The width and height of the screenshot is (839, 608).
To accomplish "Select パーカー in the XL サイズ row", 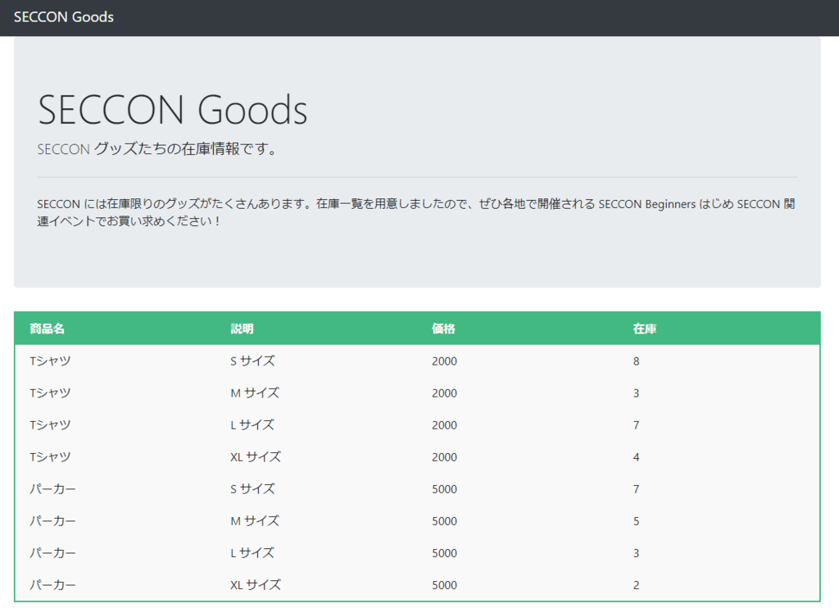I will [52, 586].
